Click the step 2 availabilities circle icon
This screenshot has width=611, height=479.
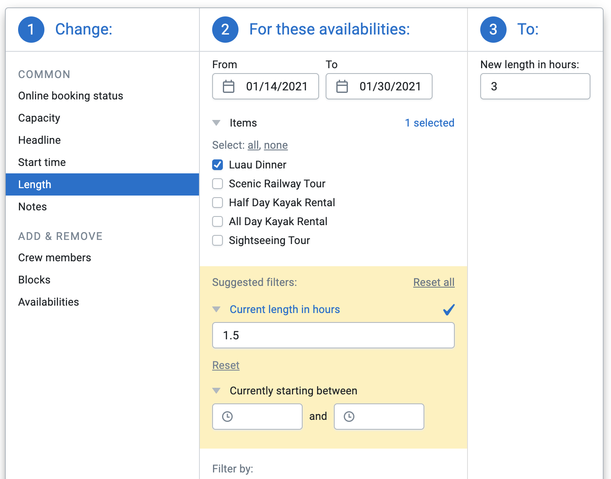click(x=225, y=29)
